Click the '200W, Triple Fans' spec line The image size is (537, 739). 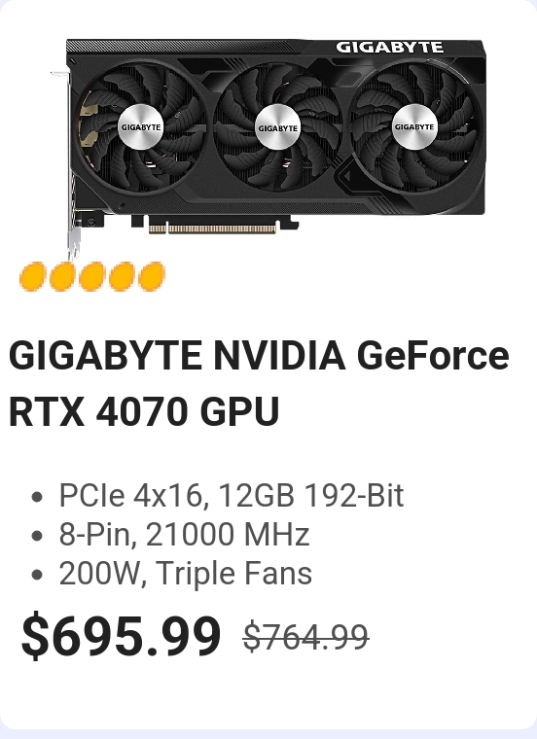pos(185,573)
